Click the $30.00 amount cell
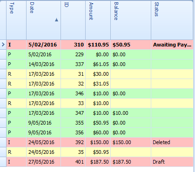This screenshot has height=172, width=195. pyautogui.click(x=98, y=74)
